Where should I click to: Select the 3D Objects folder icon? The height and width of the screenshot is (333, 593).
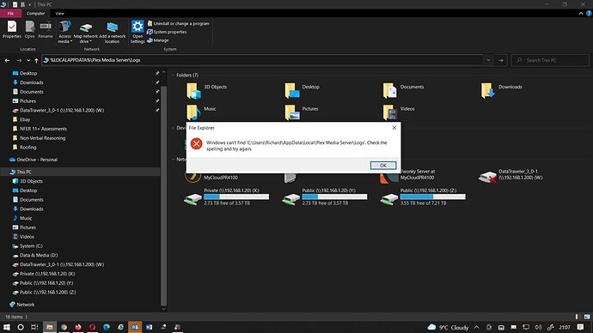tap(193, 91)
